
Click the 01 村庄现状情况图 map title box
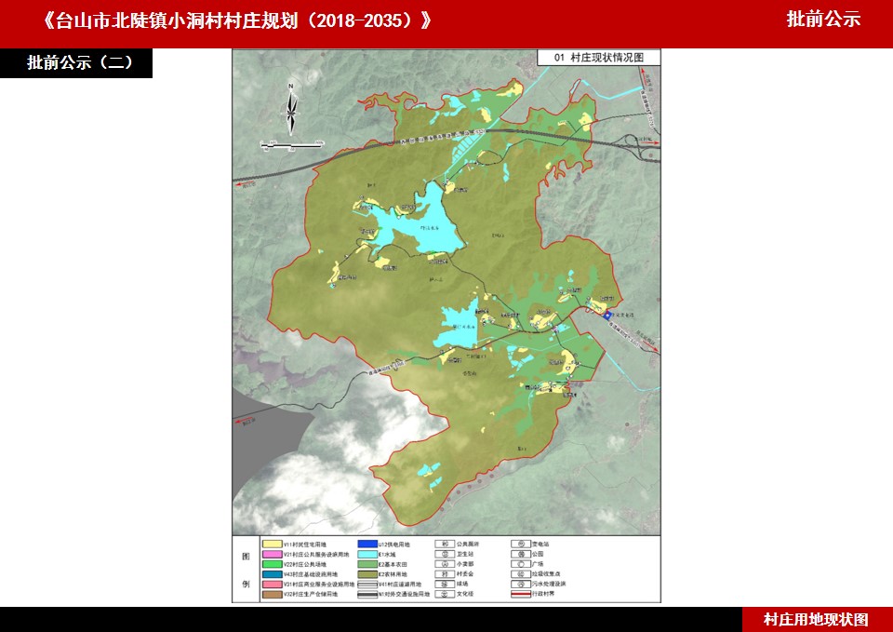[599, 58]
